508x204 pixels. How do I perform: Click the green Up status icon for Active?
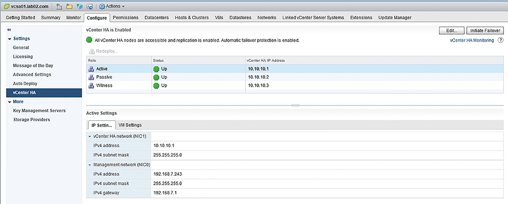pyautogui.click(x=156, y=69)
